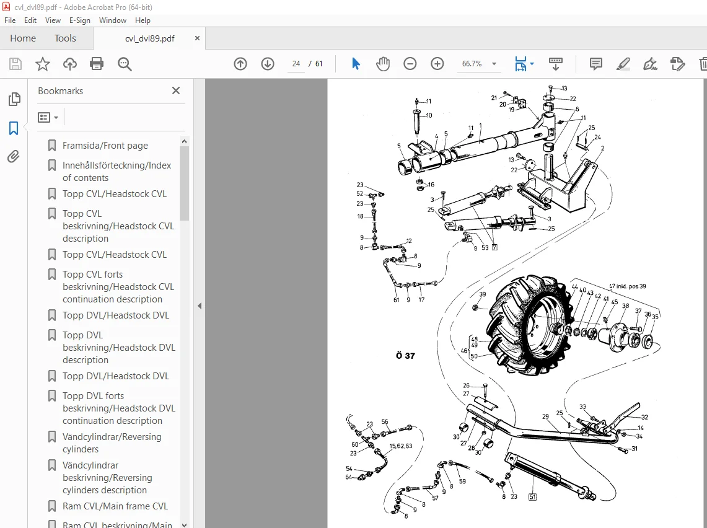The height and width of the screenshot is (528, 707).
Task: Click the upload to cloud icon
Action: pyautogui.click(x=70, y=64)
